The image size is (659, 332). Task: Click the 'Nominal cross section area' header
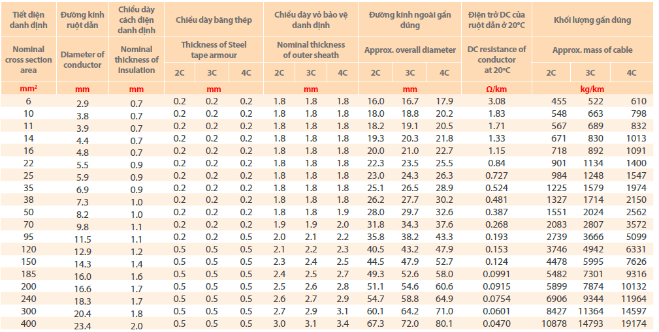pos(28,59)
